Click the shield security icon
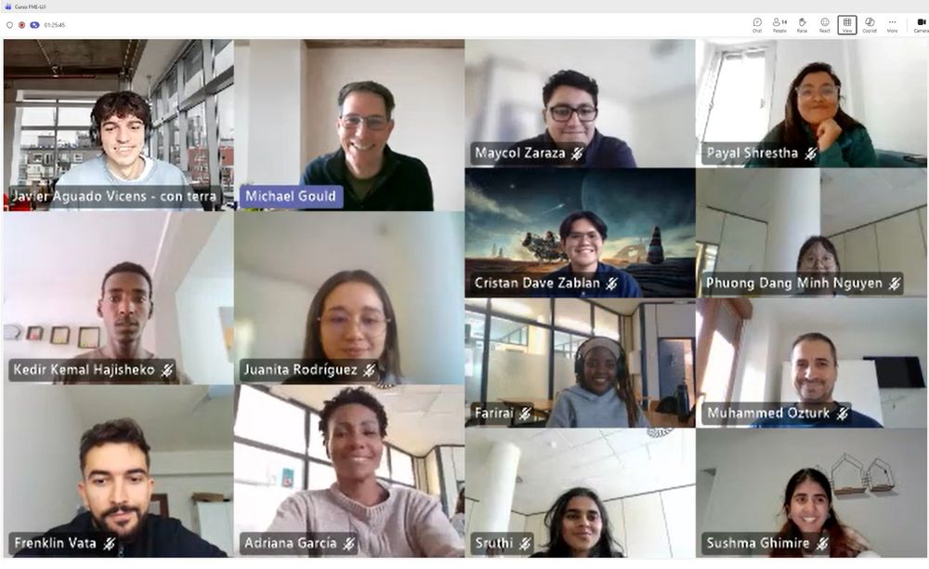Image resolution: width=929 pixels, height=569 pixels. click(x=9, y=25)
